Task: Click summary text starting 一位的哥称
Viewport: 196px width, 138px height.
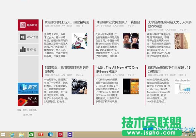Action: tap(56, 91)
